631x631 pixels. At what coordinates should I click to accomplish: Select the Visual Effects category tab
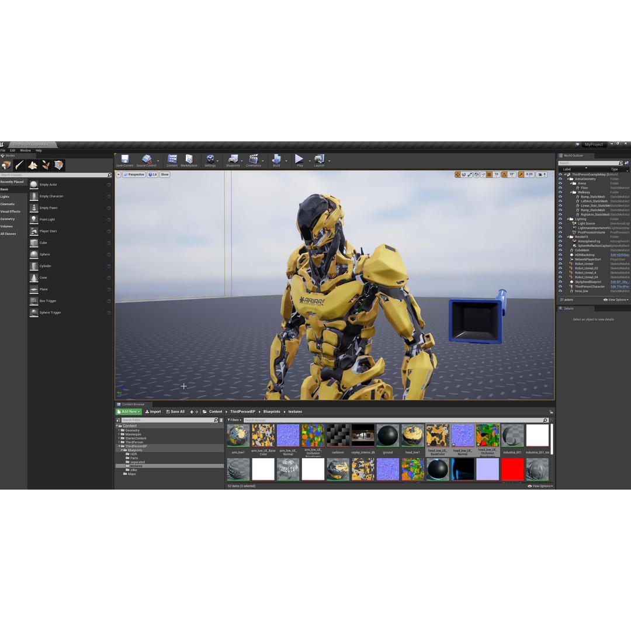click(11, 212)
